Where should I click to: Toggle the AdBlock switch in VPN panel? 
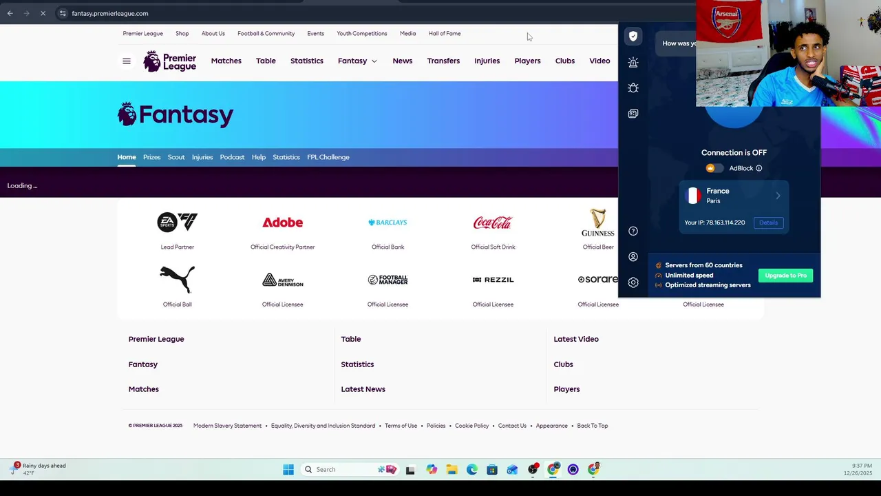tap(714, 168)
